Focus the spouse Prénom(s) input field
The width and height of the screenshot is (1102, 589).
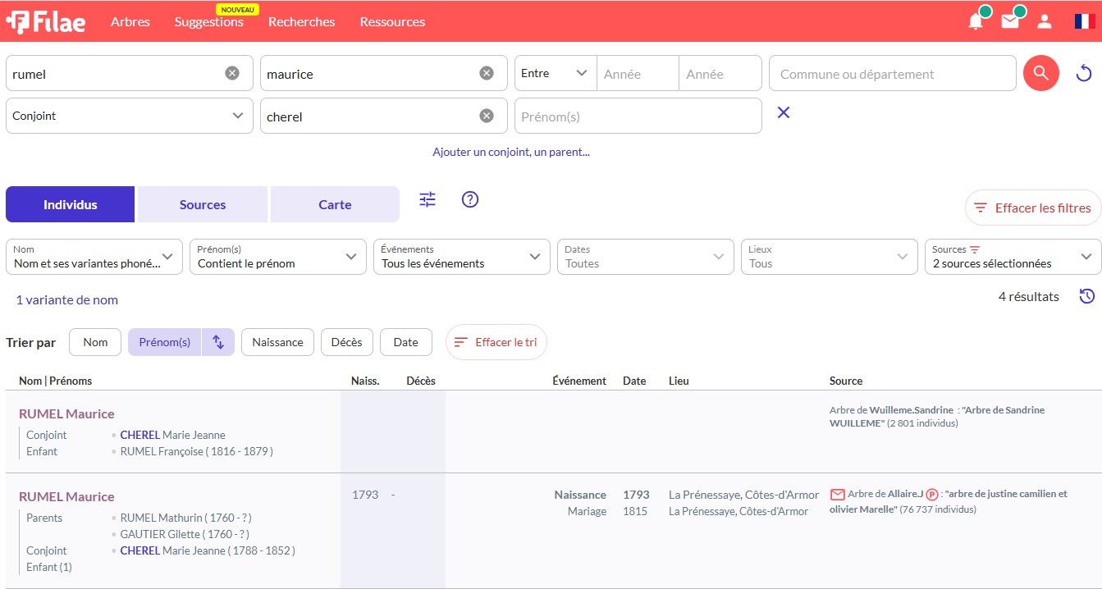pyautogui.click(x=638, y=116)
